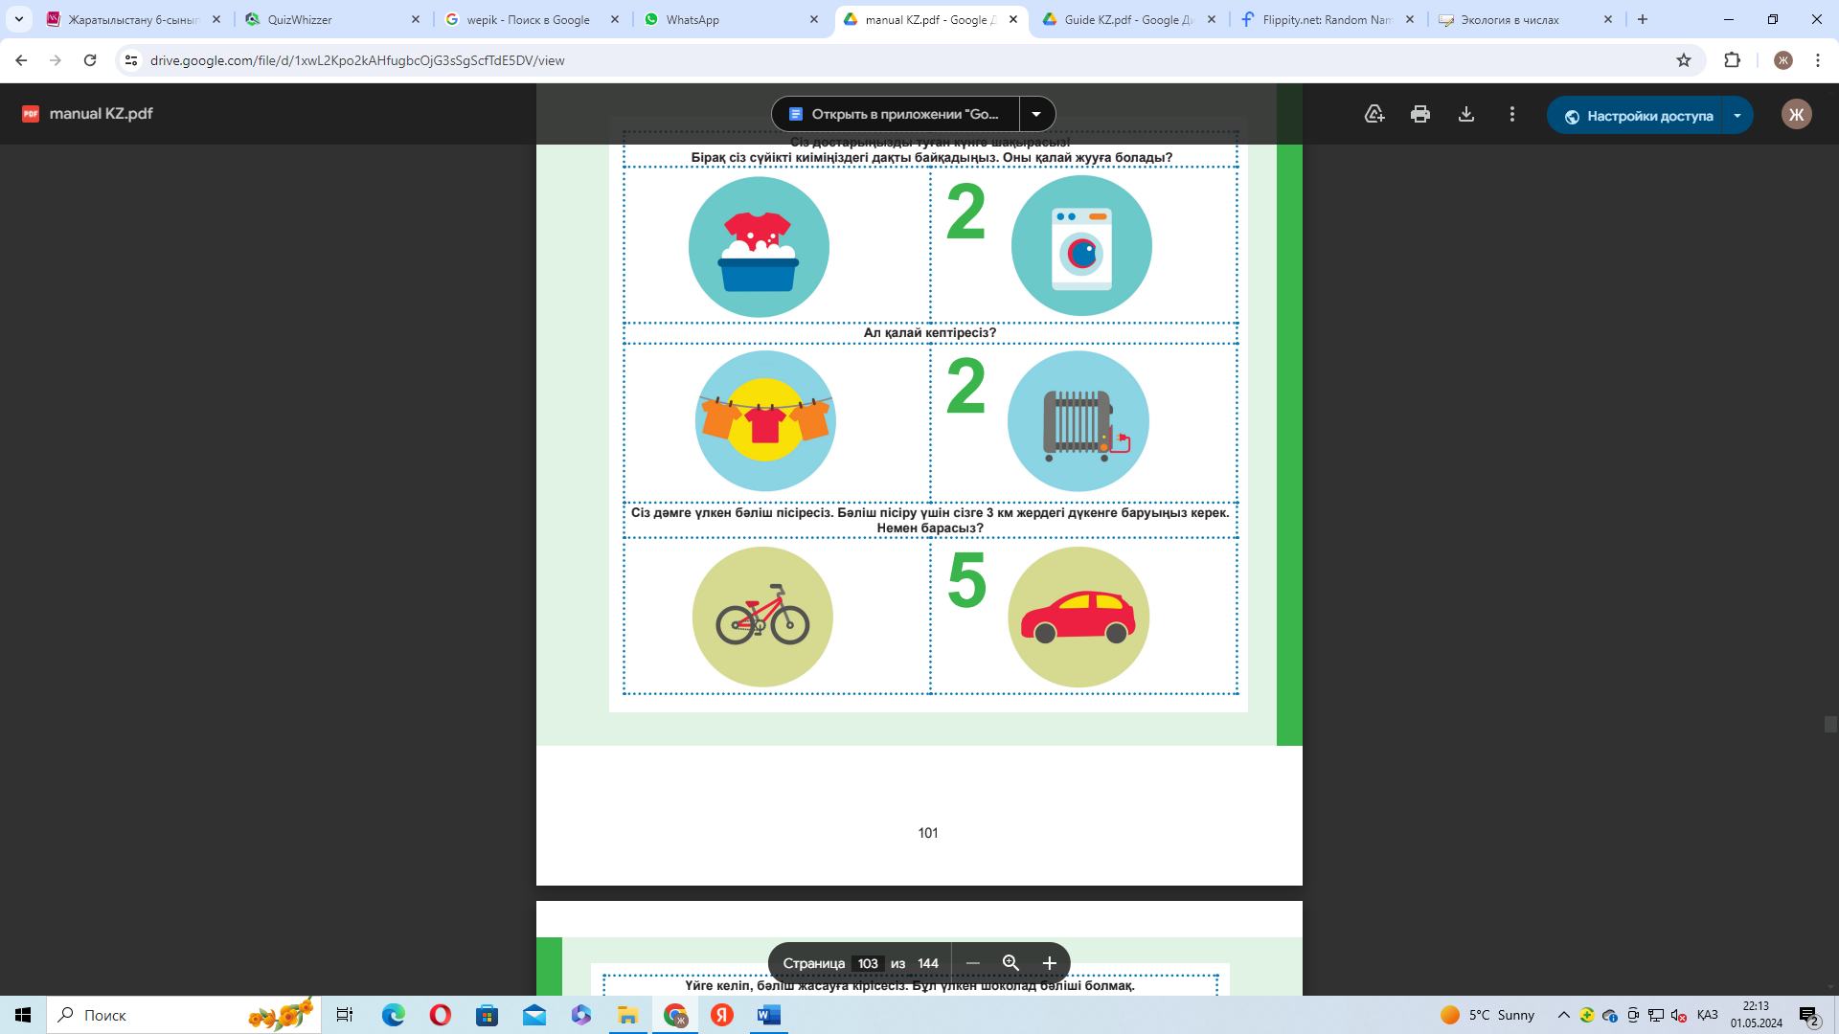
Task: Switch to Guide KZ.pdf tab
Action: point(1127,19)
